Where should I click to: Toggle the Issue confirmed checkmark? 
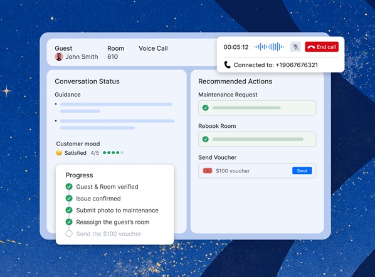[69, 198]
